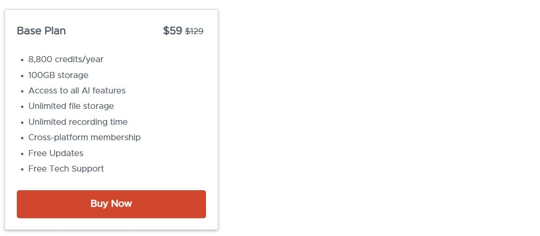The image size is (540, 236).
Task: Click the Access to all AI features text
Action: (x=77, y=91)
